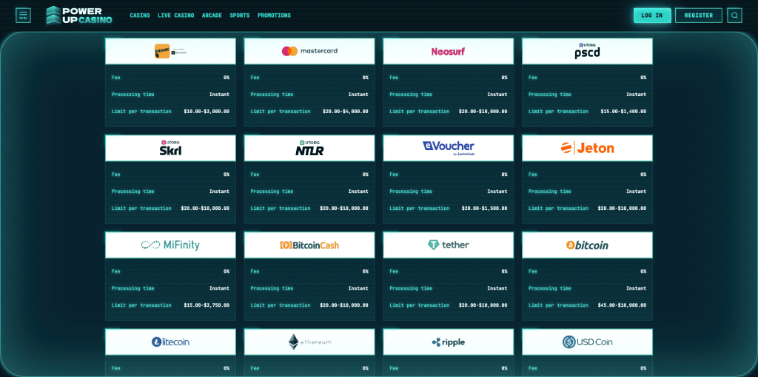Pick the Utorg pscd payment logo
This screenshot has height=377, width=758.
[x=587, y=51]
